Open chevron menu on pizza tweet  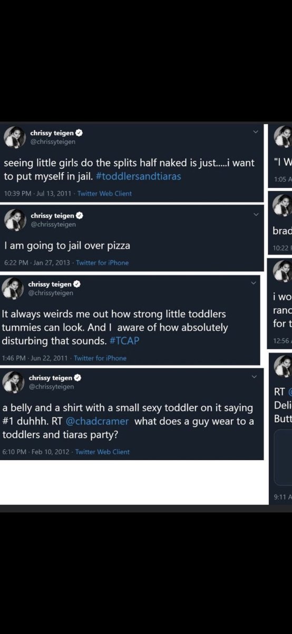click(256, 214)
